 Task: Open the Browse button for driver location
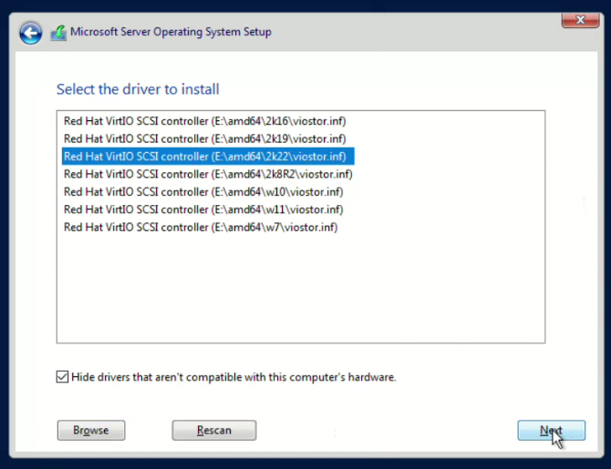pyautogui.click(x=90, y=430)
